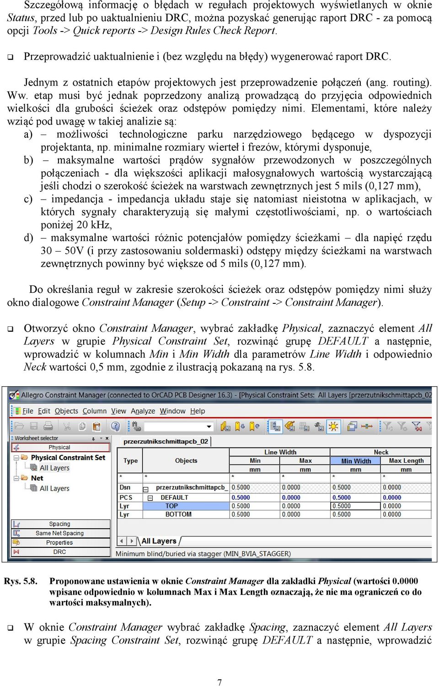
Task: Click the Print toolbar icon
Action: click(48, 426)
